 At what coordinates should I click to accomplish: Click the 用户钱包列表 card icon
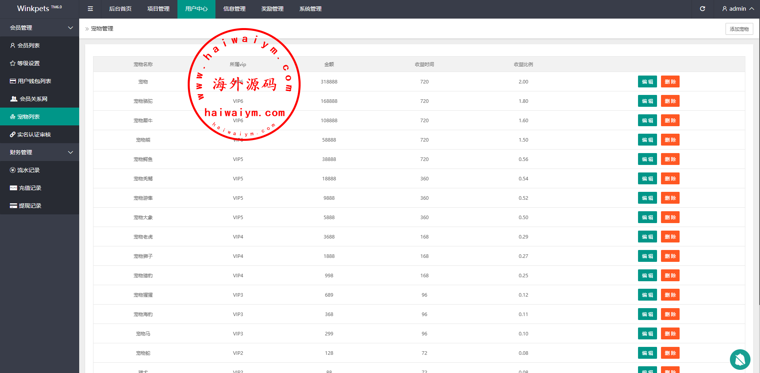13,81
